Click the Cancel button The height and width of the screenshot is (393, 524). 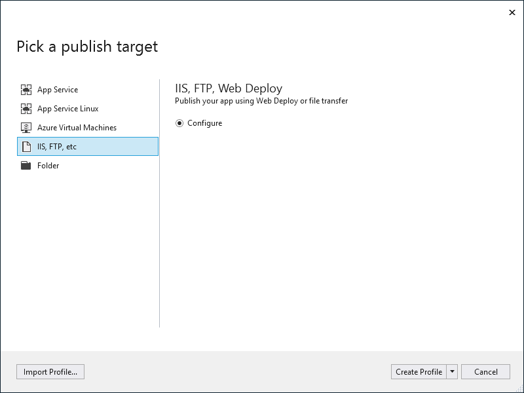pyautogui.click(x=485, y=371)
